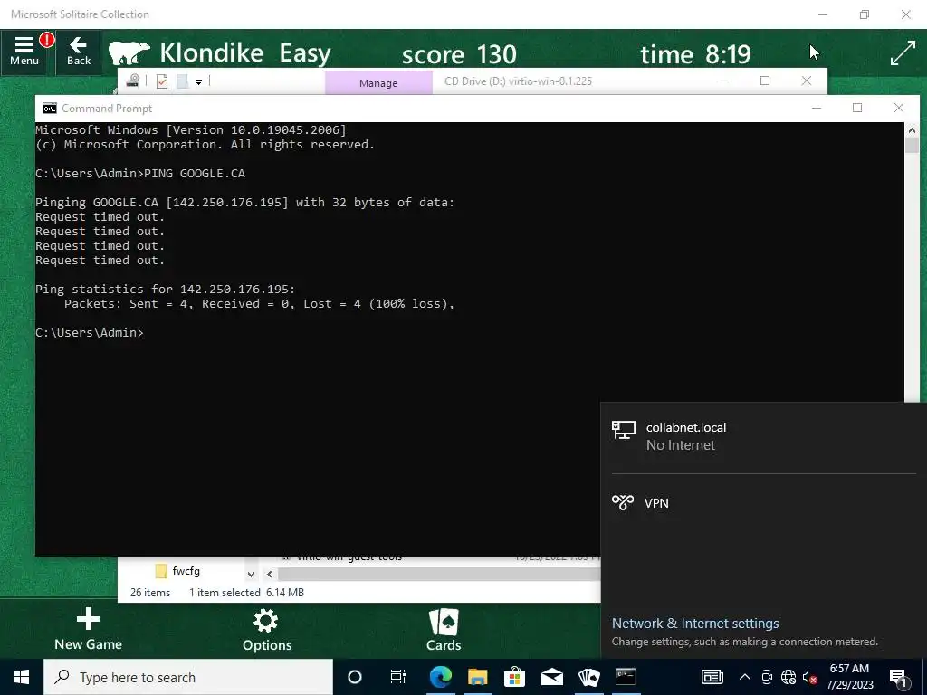Click the VPN knot icon
Viewport: 927px width, 695px height.
(x=623, y=502)
